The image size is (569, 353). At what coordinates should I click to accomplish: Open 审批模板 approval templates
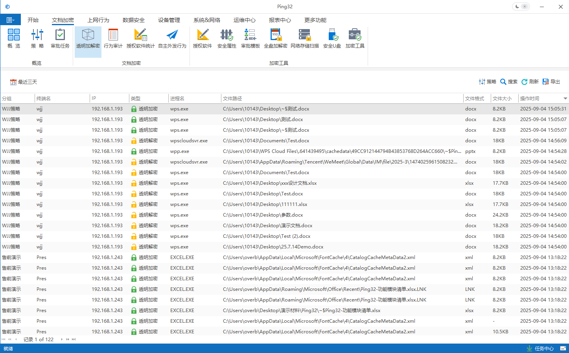(x=250, y=39)
